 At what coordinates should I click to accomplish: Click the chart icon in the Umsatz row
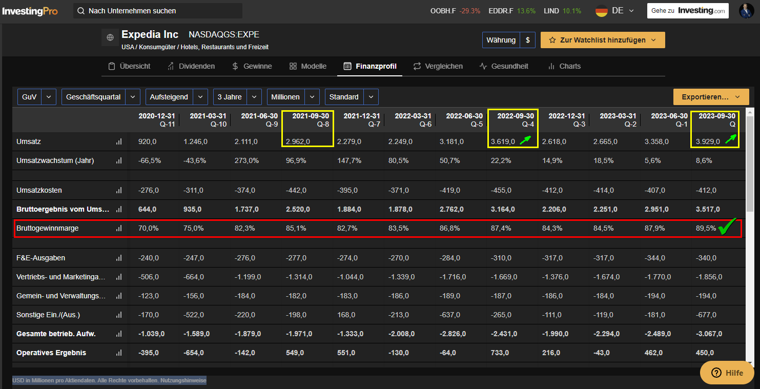pos(119,141)
